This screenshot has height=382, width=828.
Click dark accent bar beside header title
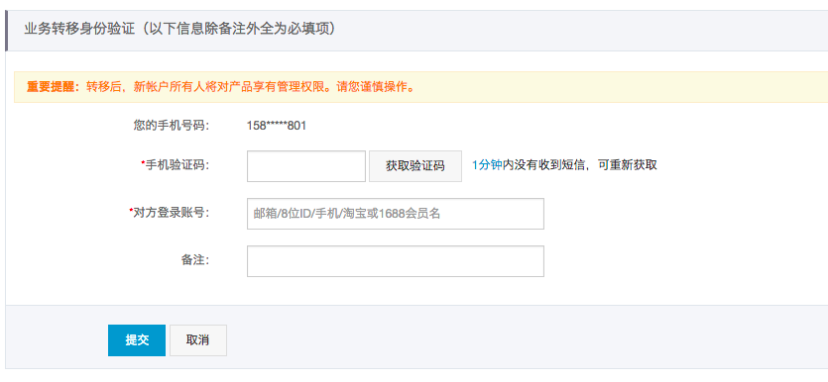coord(6,31)
